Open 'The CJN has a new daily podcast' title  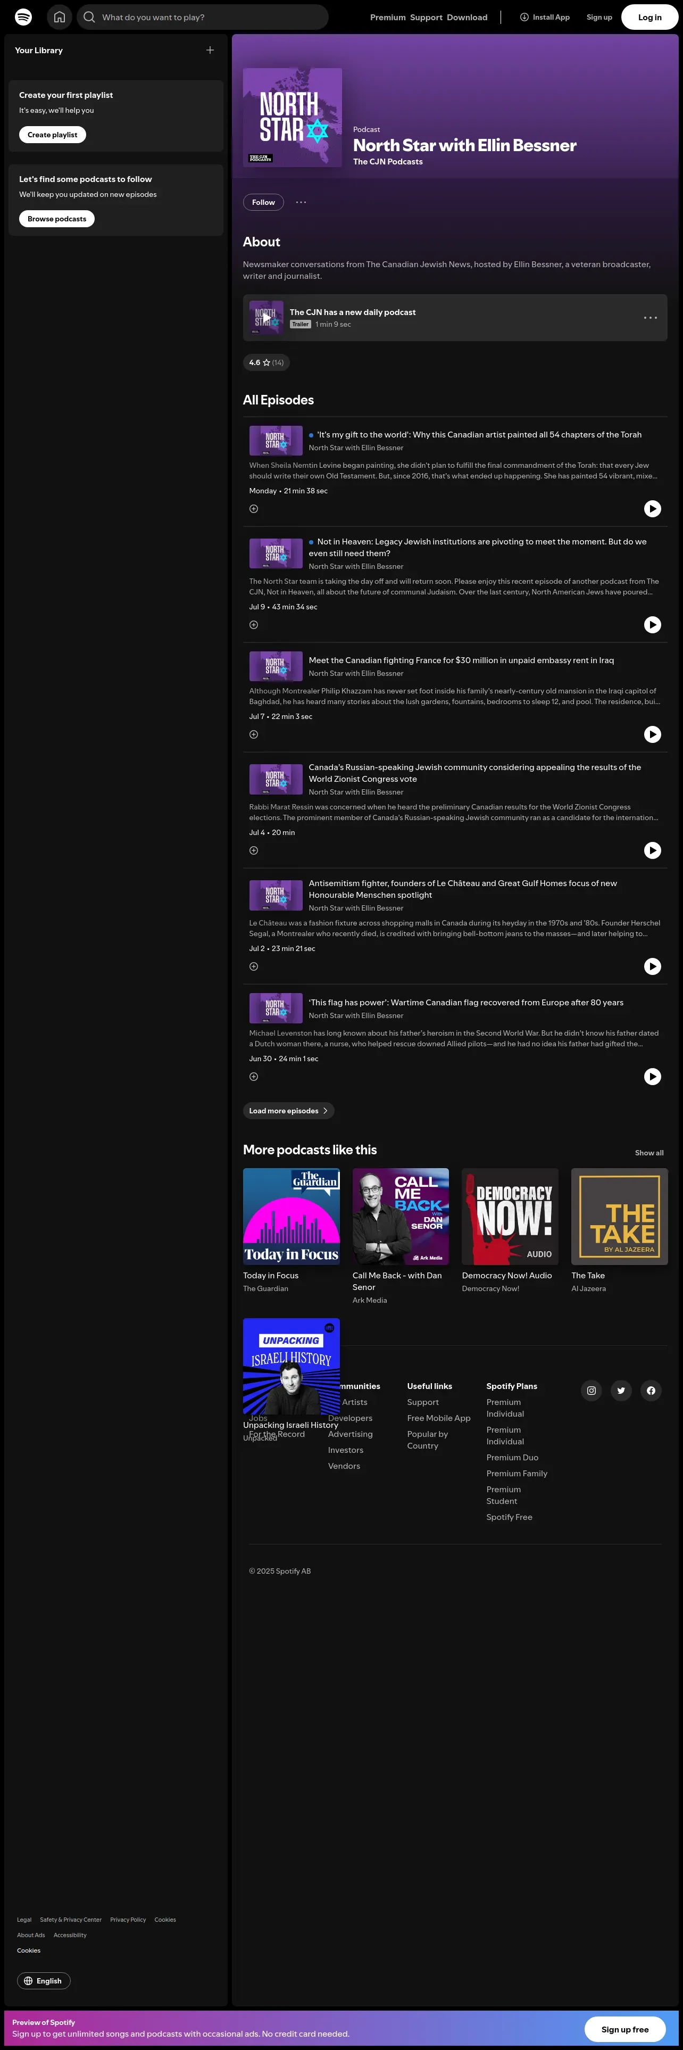pyautogui.click(x=352, y=312)
